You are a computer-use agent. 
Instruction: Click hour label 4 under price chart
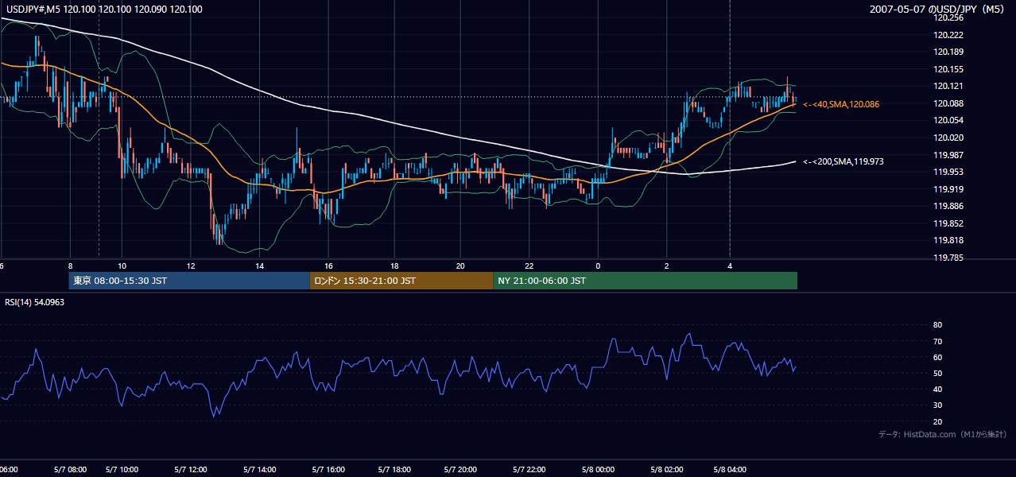730,266
